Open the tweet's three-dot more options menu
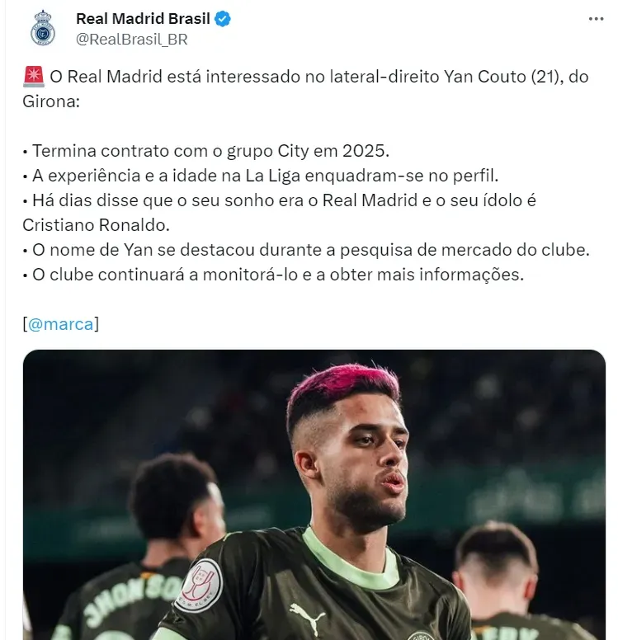The width and height of the screenshot is (618, 640). coord(596,19)
